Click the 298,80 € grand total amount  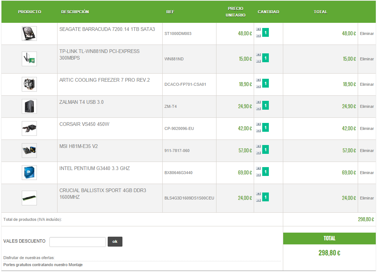329,253
